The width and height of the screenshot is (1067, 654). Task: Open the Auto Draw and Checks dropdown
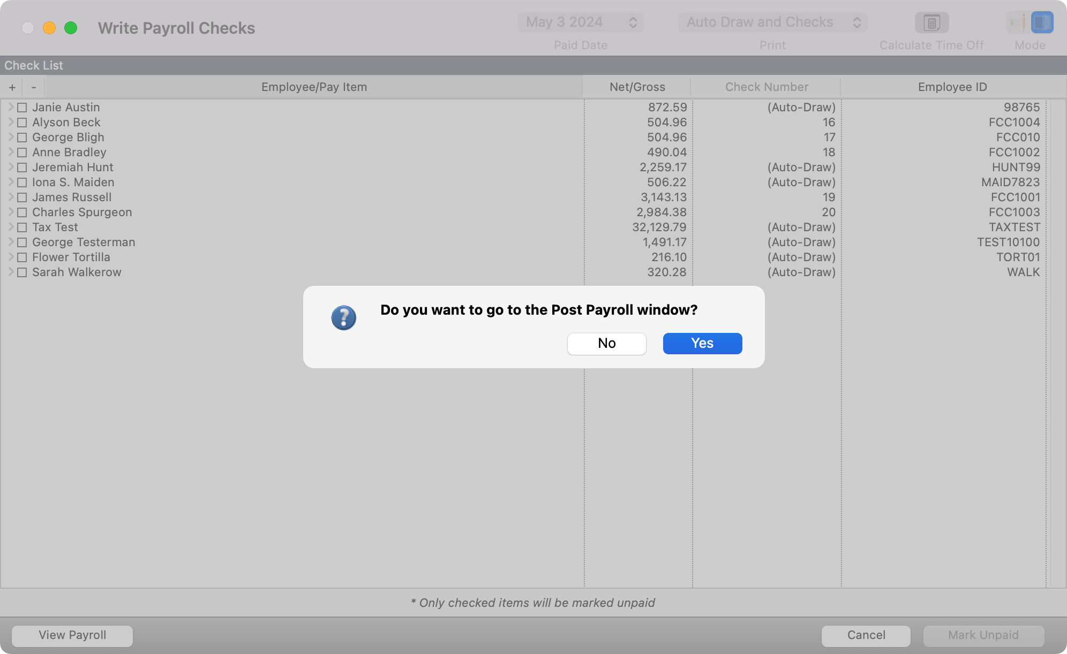click(772, 22)
